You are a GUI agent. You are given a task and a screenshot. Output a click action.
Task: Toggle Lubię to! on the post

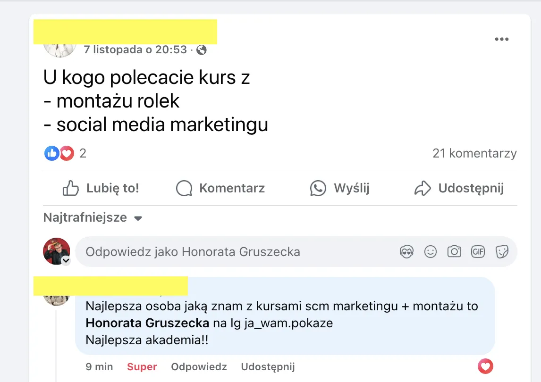click(x=101, y=188)
